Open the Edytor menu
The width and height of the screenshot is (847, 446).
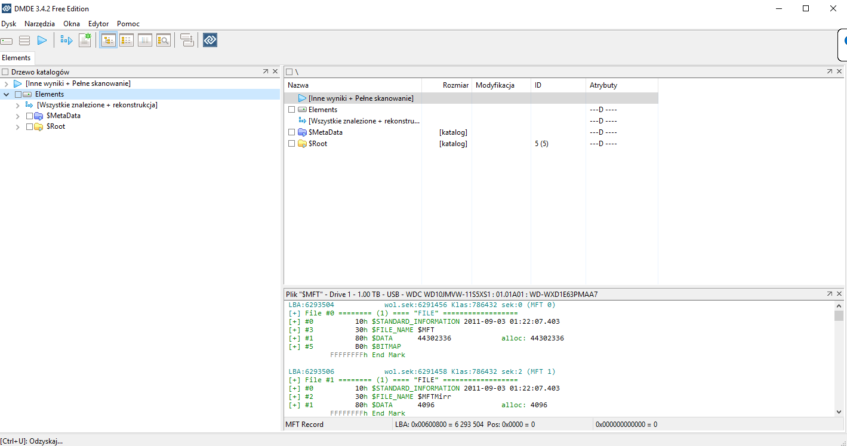[x=98, y=24]
